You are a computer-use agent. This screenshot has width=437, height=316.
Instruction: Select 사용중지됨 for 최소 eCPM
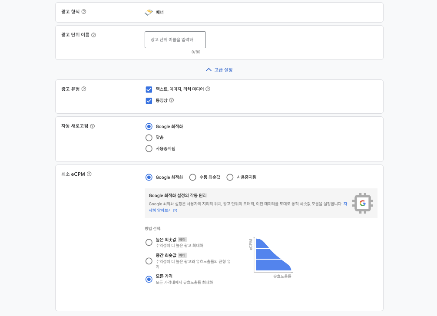tap(230, 178)
